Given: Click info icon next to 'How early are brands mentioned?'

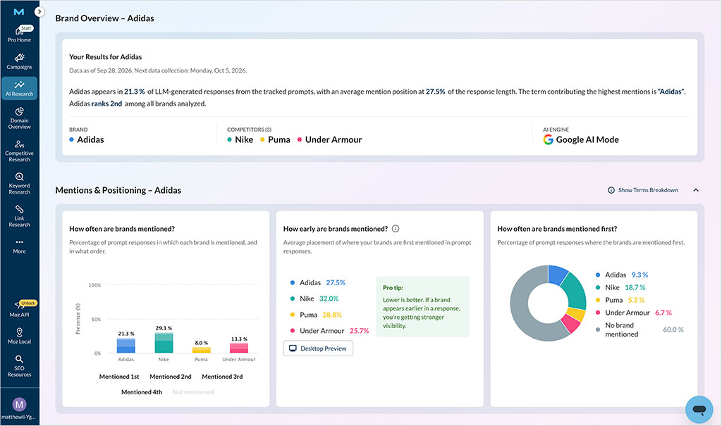Looking at the screenshot, I should point(396,229).
